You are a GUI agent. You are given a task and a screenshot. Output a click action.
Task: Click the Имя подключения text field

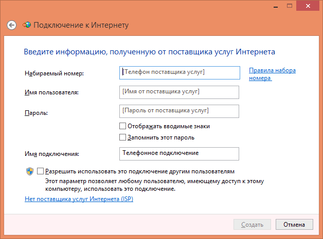pos(179,153)
